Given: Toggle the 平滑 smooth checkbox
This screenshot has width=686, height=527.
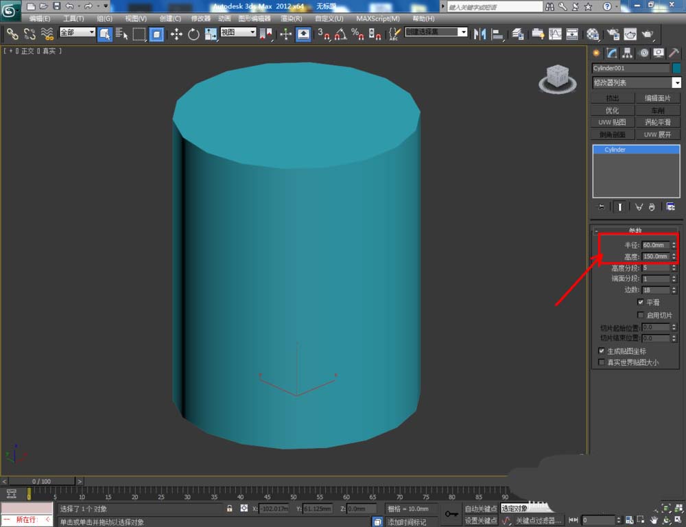Looking at the screenshot, I should (x=640, y=302).
